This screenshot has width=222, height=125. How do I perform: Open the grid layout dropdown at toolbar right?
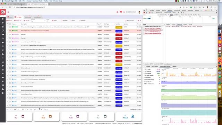point(139,20)
